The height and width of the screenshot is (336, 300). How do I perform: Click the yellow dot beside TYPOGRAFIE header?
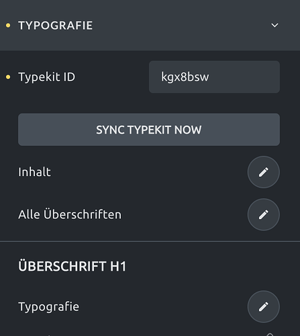pos(8,26)
